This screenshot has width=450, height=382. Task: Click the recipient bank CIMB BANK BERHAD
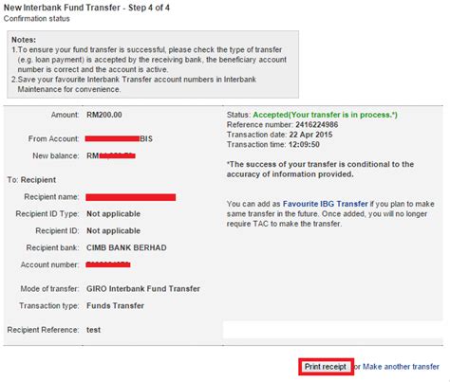point(126,247)
